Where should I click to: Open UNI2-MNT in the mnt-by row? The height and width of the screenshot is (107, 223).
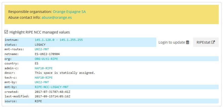42,82
